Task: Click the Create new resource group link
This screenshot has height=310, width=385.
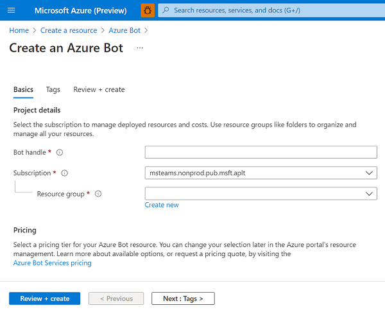Action: [x=162, y=205]
